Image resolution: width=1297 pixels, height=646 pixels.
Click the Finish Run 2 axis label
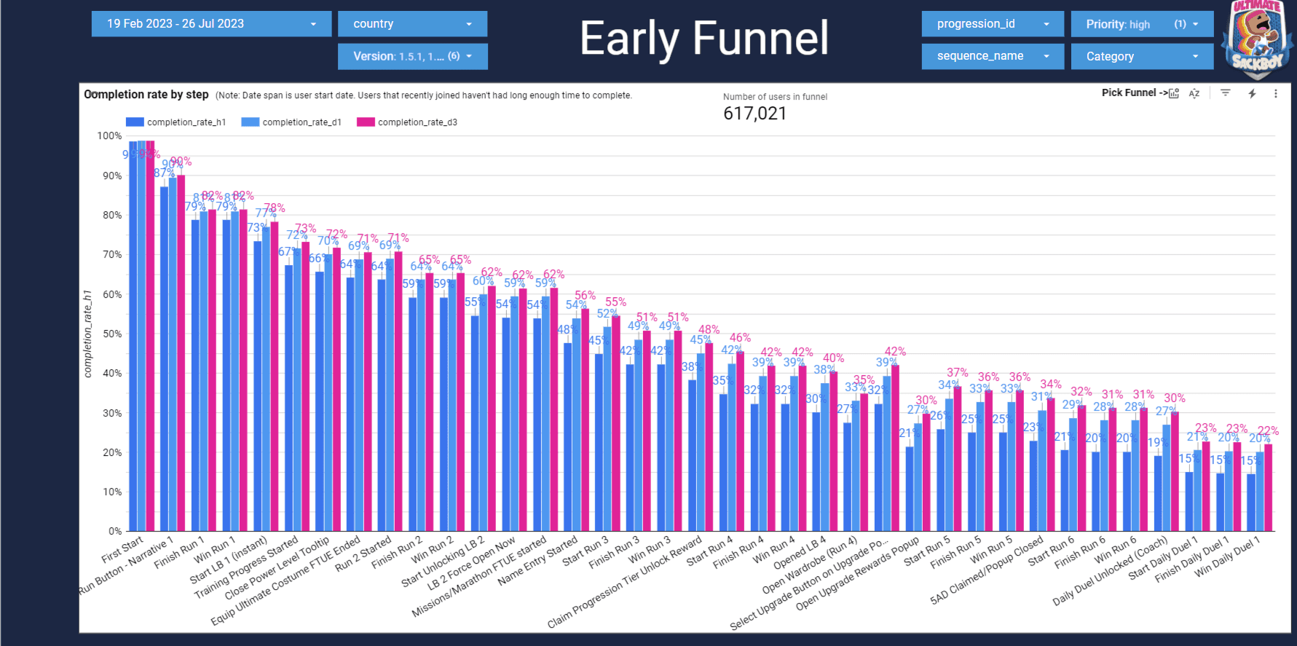point(398,553)
